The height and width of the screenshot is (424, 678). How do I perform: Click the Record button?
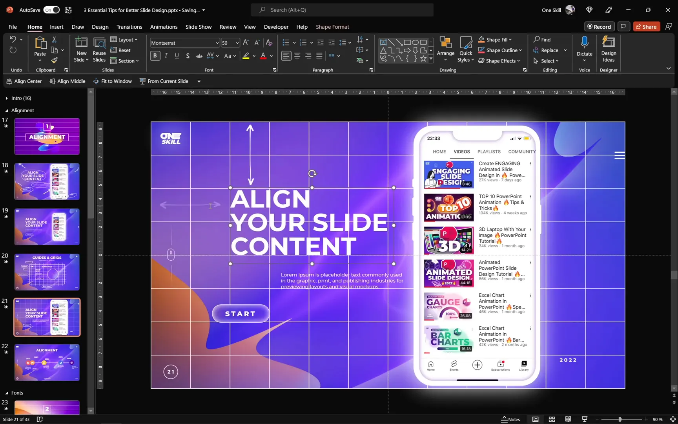pos(599,26)
